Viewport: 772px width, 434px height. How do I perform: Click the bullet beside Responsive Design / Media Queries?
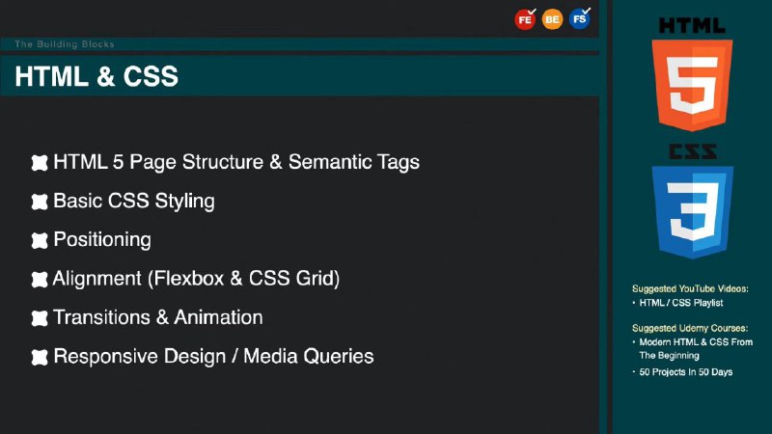tap(40, 357)
